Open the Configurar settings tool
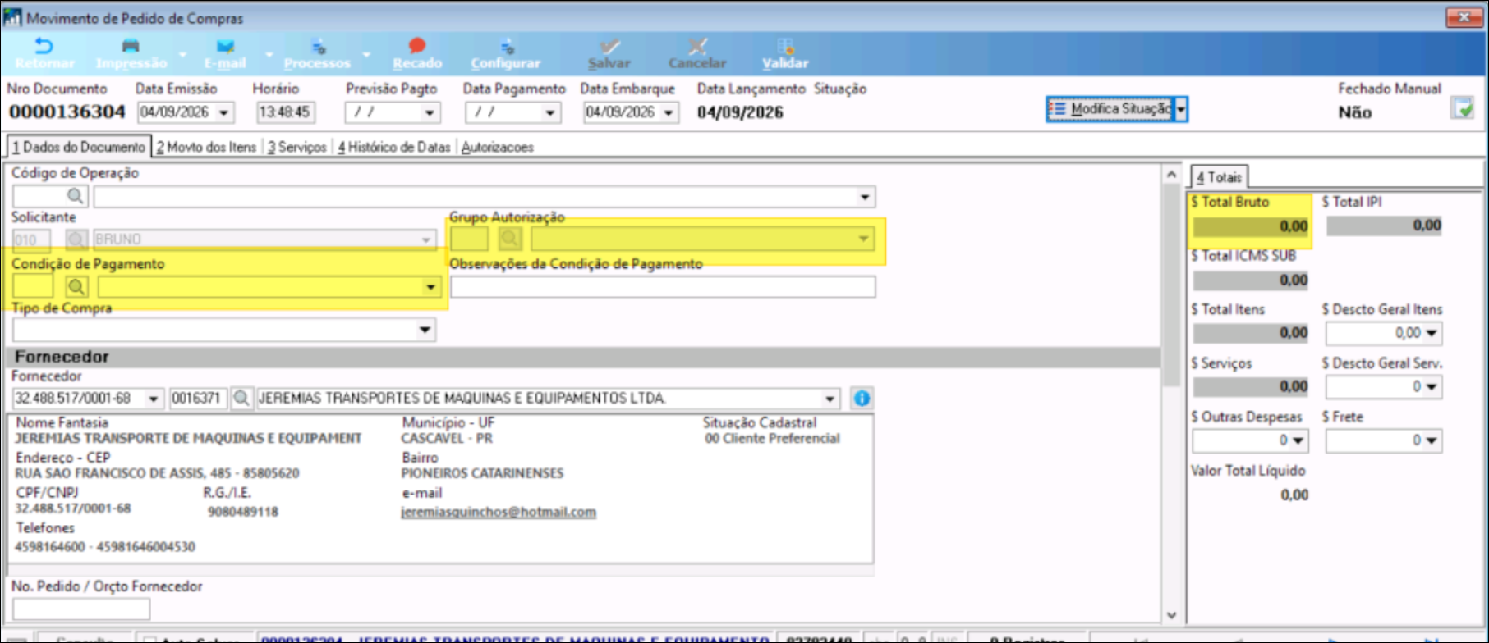The image size is (1489, 643). pyautogui.click(x=506, y=54)
